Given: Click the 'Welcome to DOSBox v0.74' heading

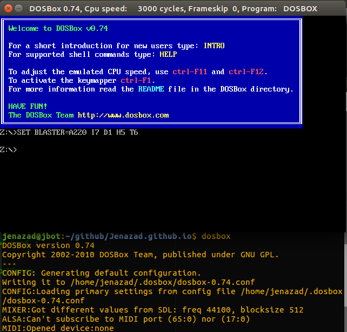Looking at the screenshot, I should point(58,28).
